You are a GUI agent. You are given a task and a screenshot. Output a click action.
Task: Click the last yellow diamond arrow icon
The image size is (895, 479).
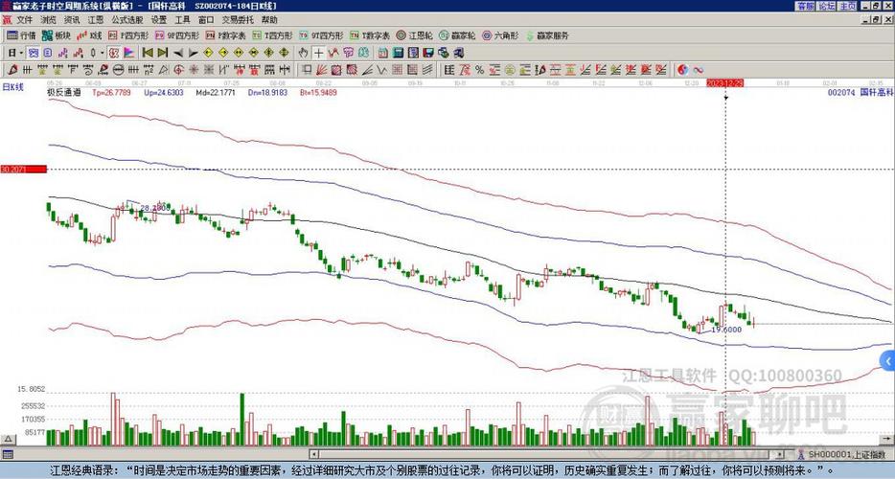pos(284,53)
